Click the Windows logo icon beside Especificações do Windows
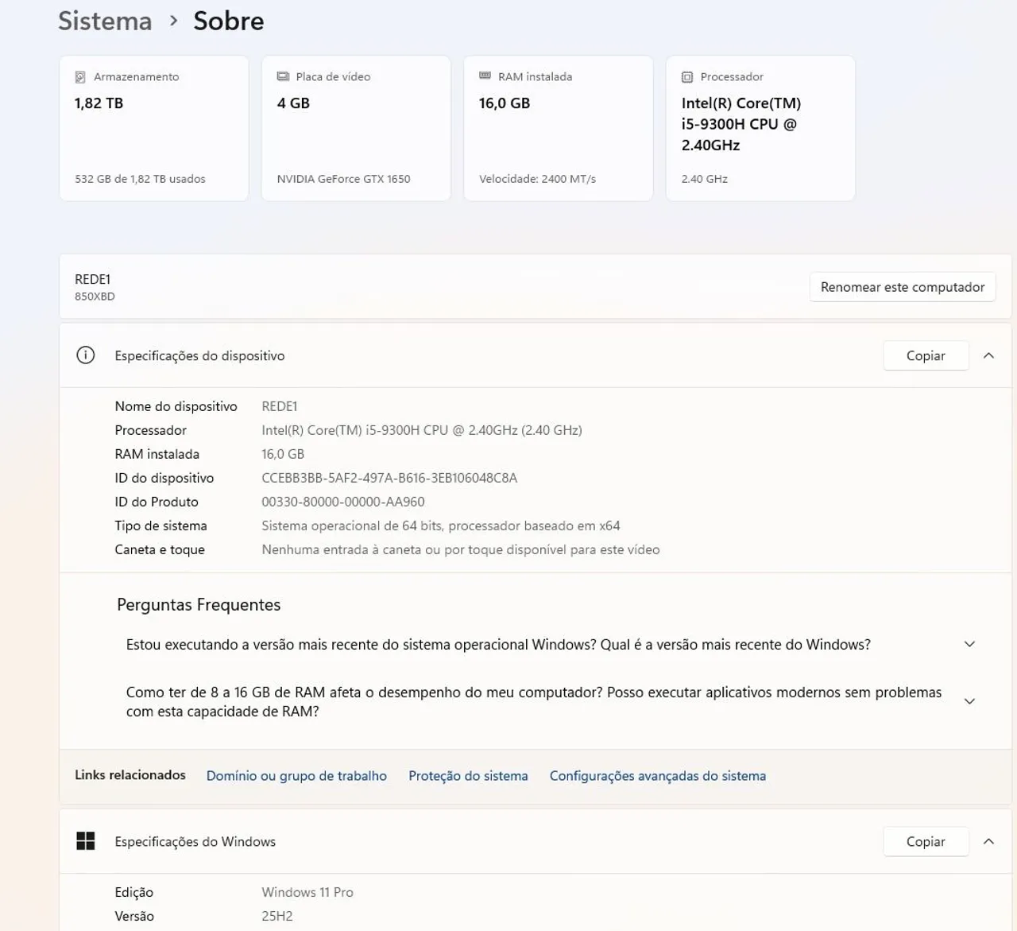The height and width of the screenshot is (931, 1017). 85,841
